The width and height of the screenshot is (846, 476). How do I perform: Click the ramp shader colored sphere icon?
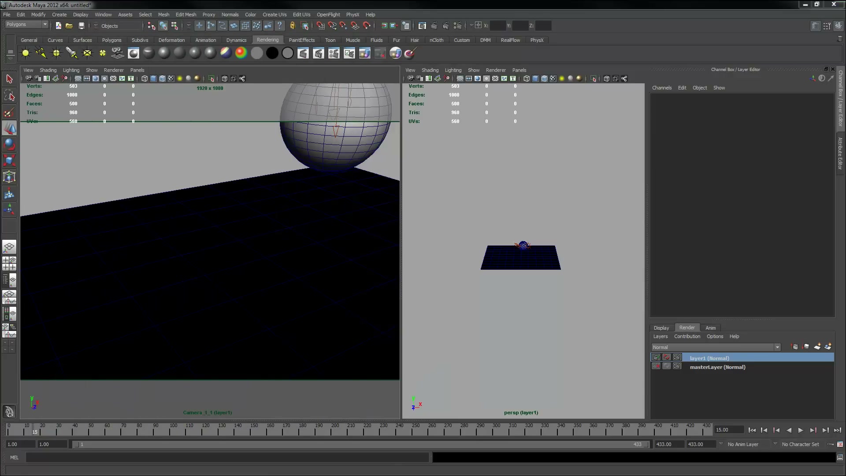click(241, 53)
